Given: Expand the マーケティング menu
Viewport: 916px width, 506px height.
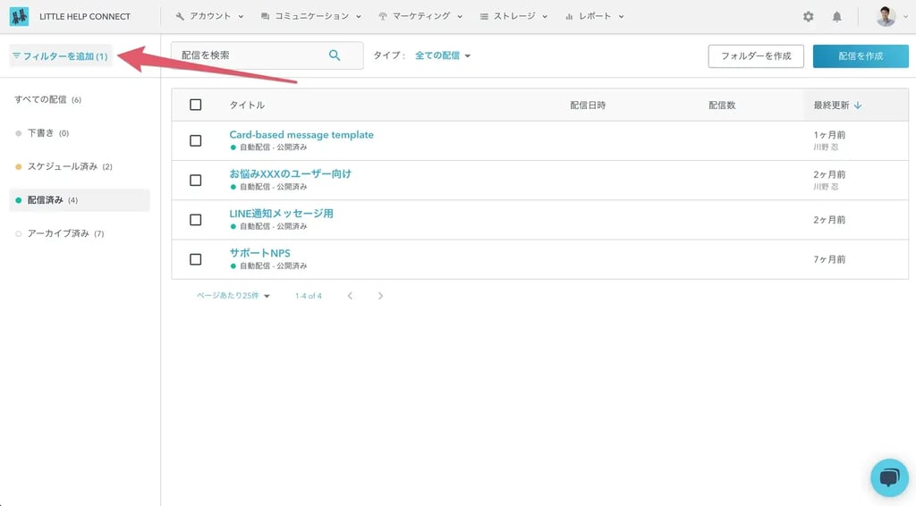Looking at the screenshot, I should pos(420,16).
